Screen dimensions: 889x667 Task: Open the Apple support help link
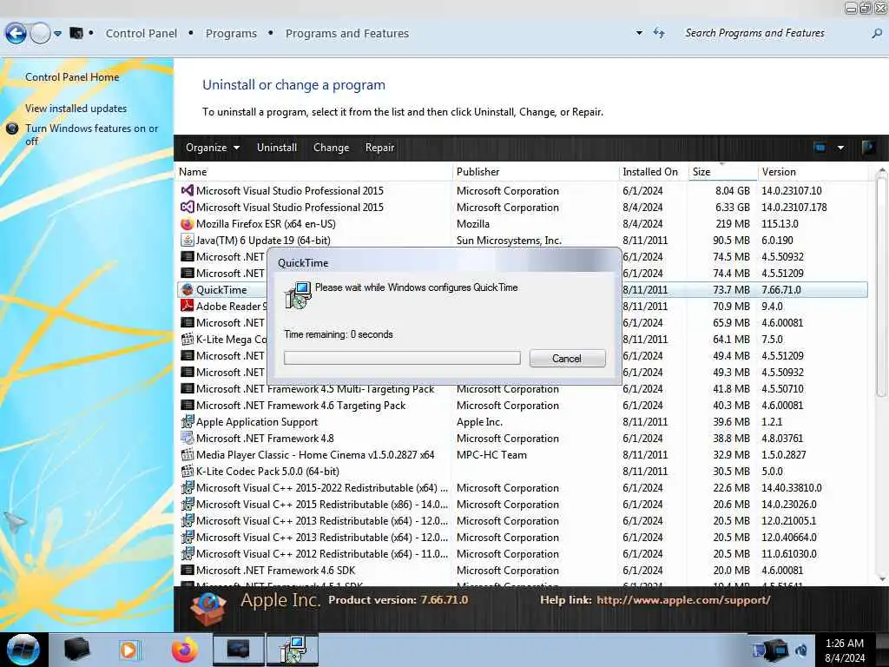tap(682, 599)
